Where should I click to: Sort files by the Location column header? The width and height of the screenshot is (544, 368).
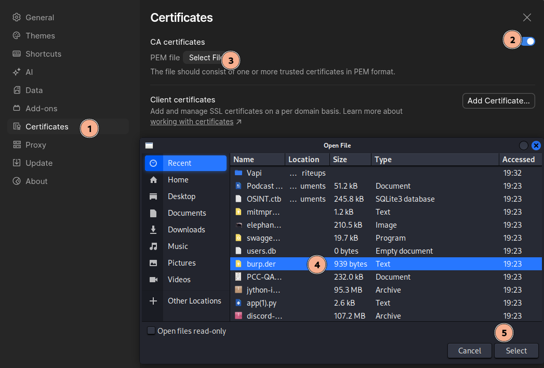coord(308,160)
